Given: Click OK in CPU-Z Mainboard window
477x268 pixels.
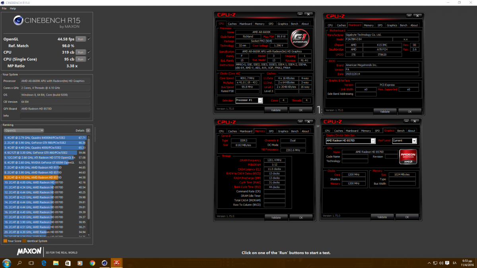Looking at the screenshot, I should pyautogui.click(x=409, y=112).
